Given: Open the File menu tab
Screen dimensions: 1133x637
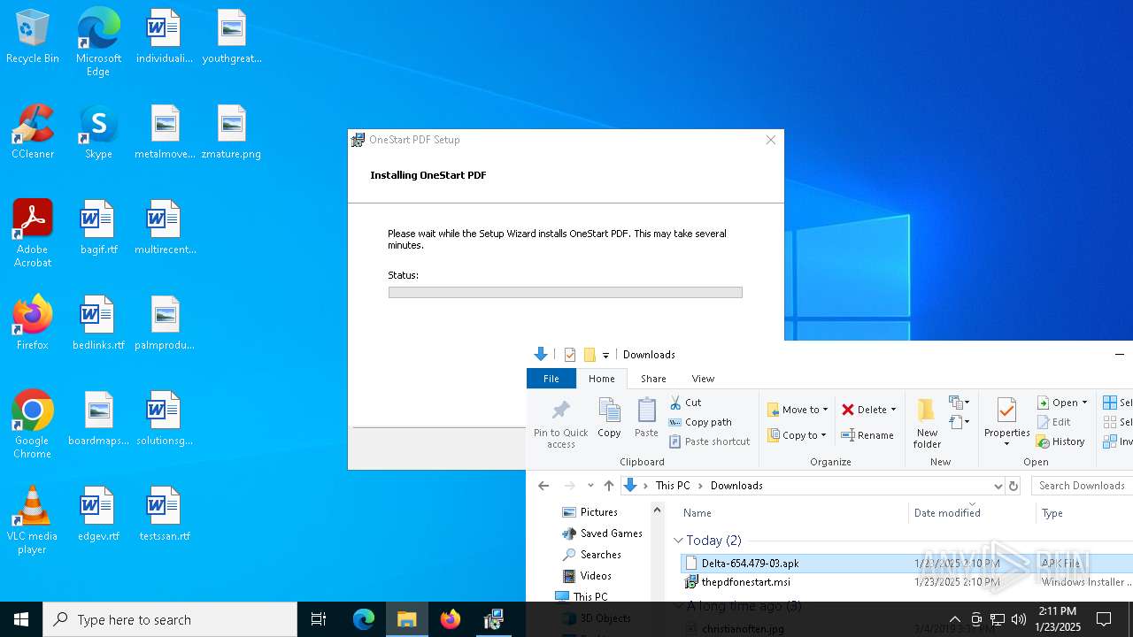Looking at the screenshot, I should point(551,379).
